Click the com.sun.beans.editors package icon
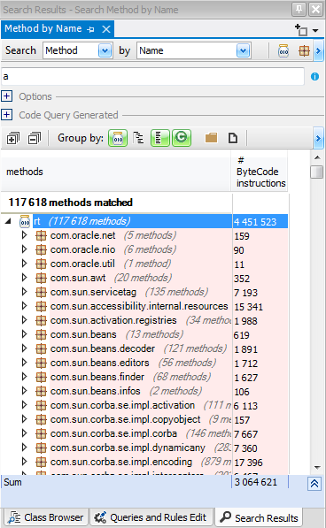The width and height of the screenshot is (326, 528). [x=41, y=363]
